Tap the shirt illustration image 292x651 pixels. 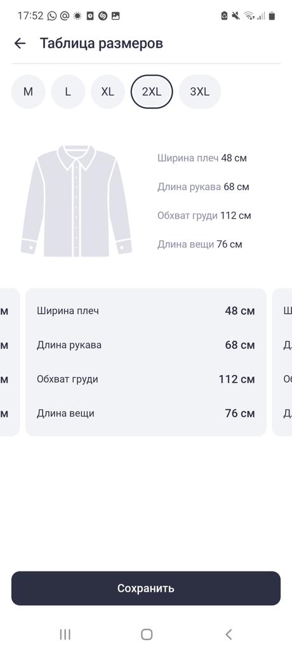pyautogui.click(x=77, y=201)
